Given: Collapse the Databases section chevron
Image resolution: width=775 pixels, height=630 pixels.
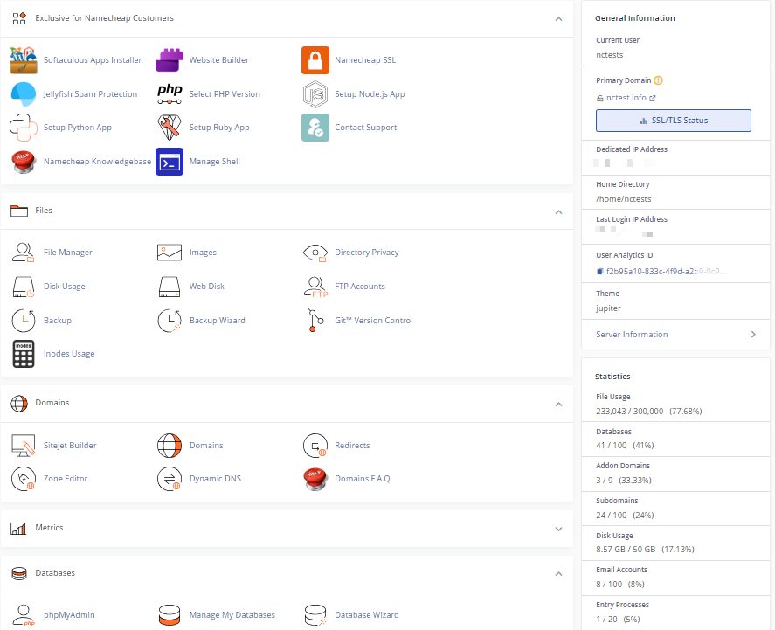Looking at the screenshot, I should pos(559,574).
